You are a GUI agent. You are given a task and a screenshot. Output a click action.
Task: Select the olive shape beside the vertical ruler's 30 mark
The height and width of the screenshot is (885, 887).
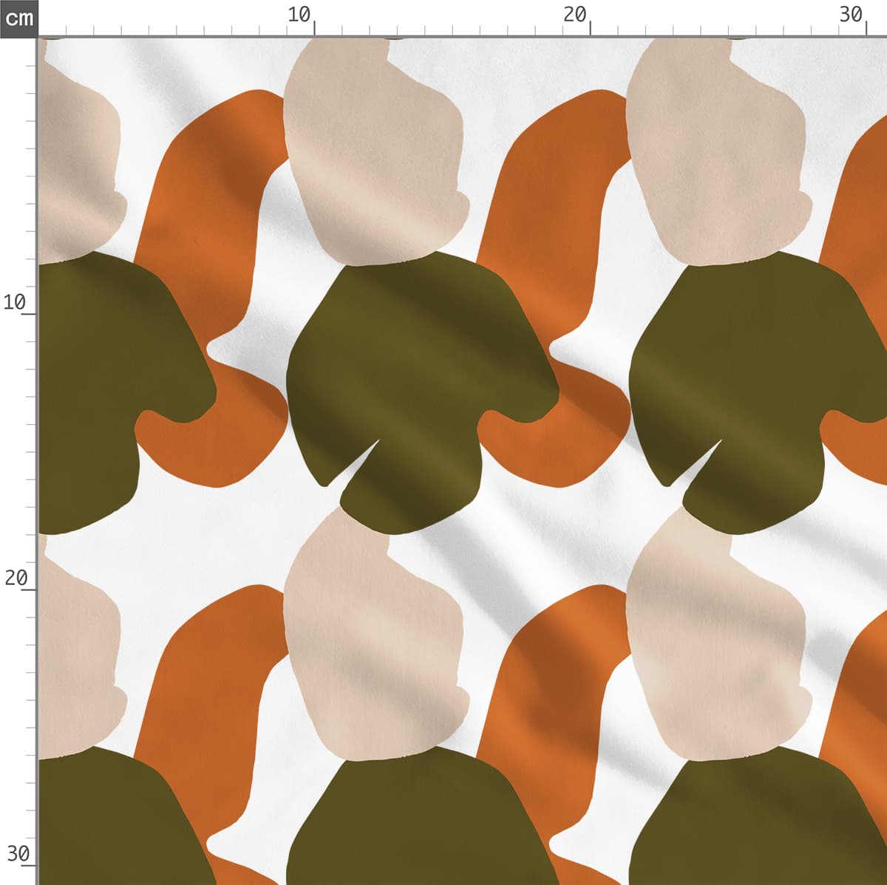coord(96,827)
